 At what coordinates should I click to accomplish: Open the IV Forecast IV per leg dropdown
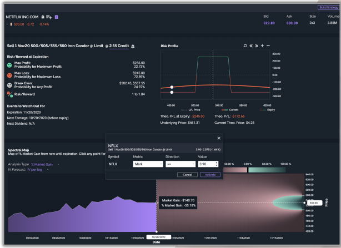click(38, 170)
